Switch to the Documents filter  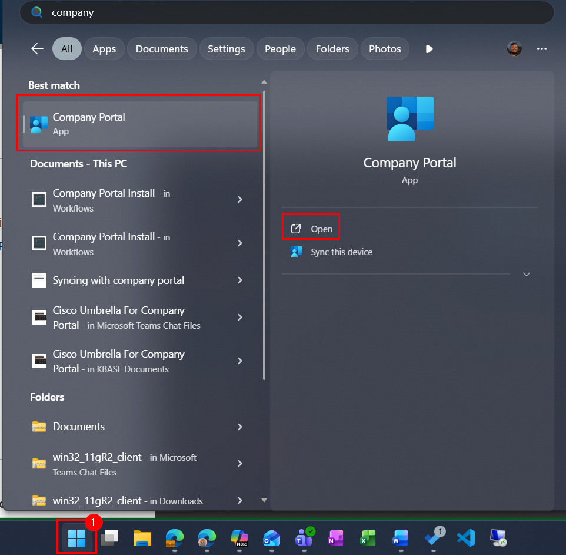tap(162, 49)
